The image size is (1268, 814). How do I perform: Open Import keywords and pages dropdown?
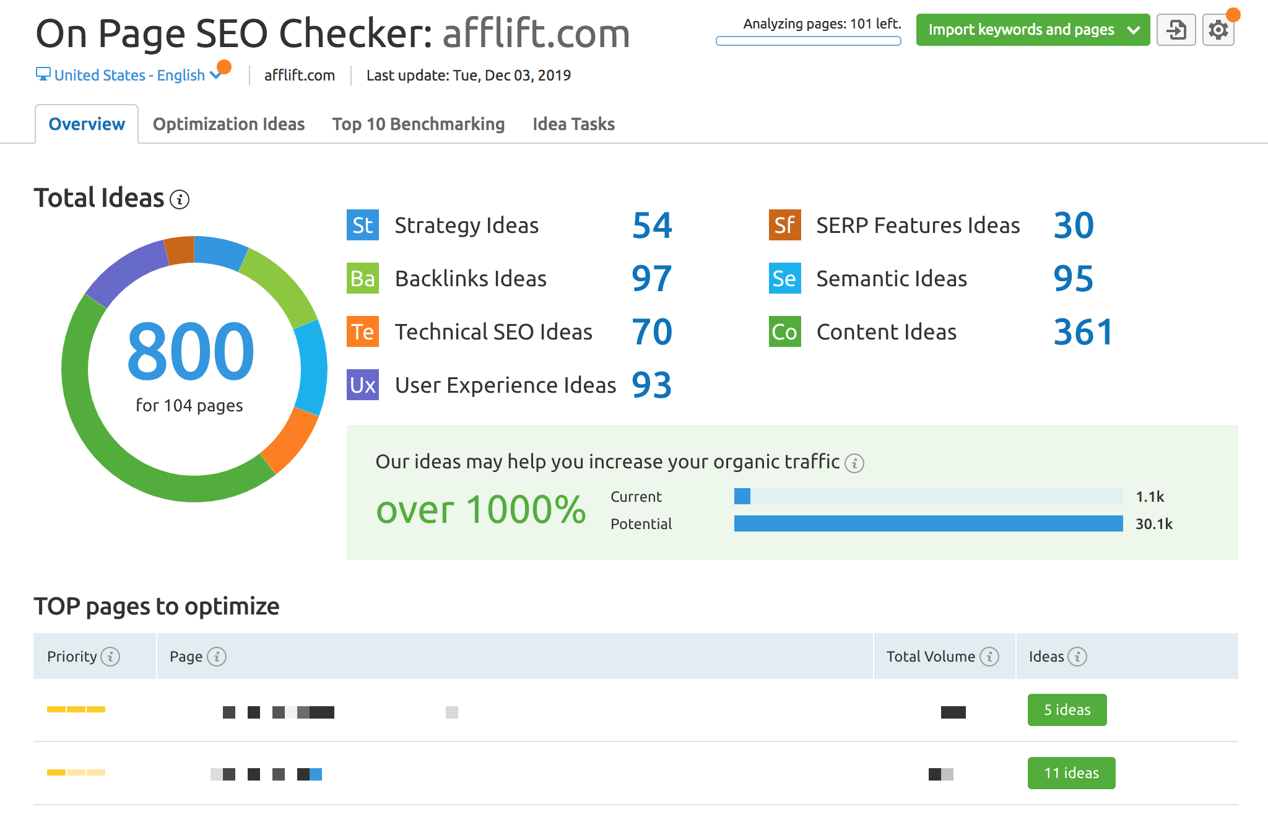tap(1033, 30)
